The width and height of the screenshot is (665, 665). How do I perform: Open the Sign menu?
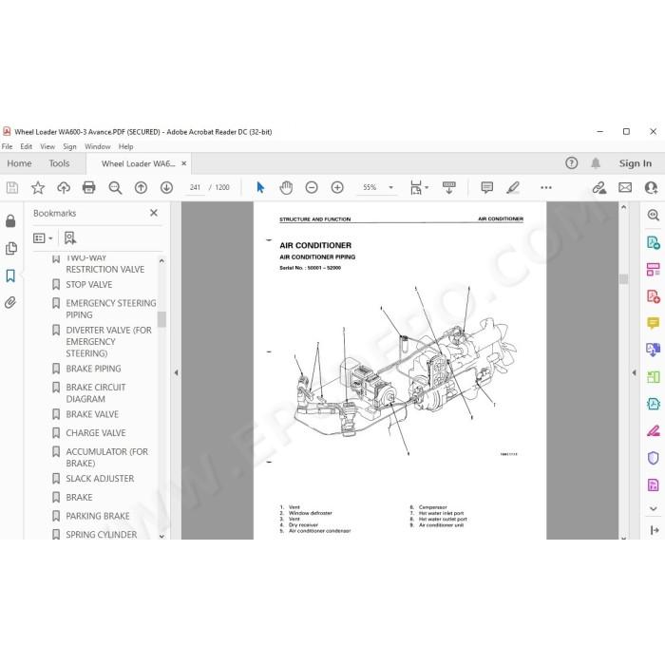69,146
